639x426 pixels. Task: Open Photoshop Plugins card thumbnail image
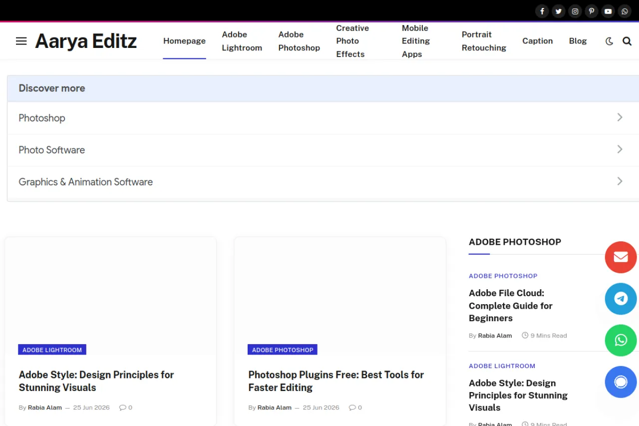[x=340, y=296]
